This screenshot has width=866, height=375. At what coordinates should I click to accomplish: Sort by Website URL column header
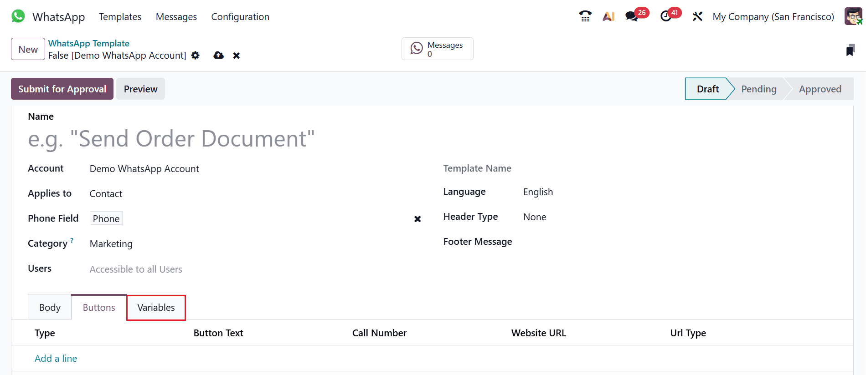pos(539,333)
